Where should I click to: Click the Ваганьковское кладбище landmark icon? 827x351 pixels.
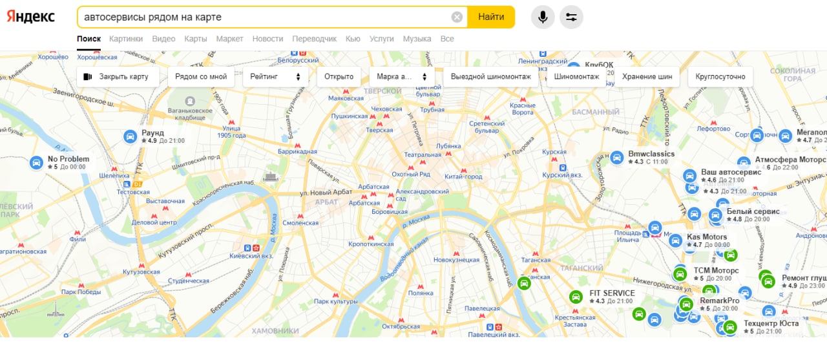[190, 102]
